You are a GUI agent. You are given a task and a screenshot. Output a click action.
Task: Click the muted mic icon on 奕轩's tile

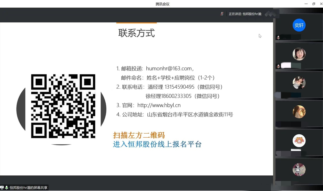click(x=278, y=37)
